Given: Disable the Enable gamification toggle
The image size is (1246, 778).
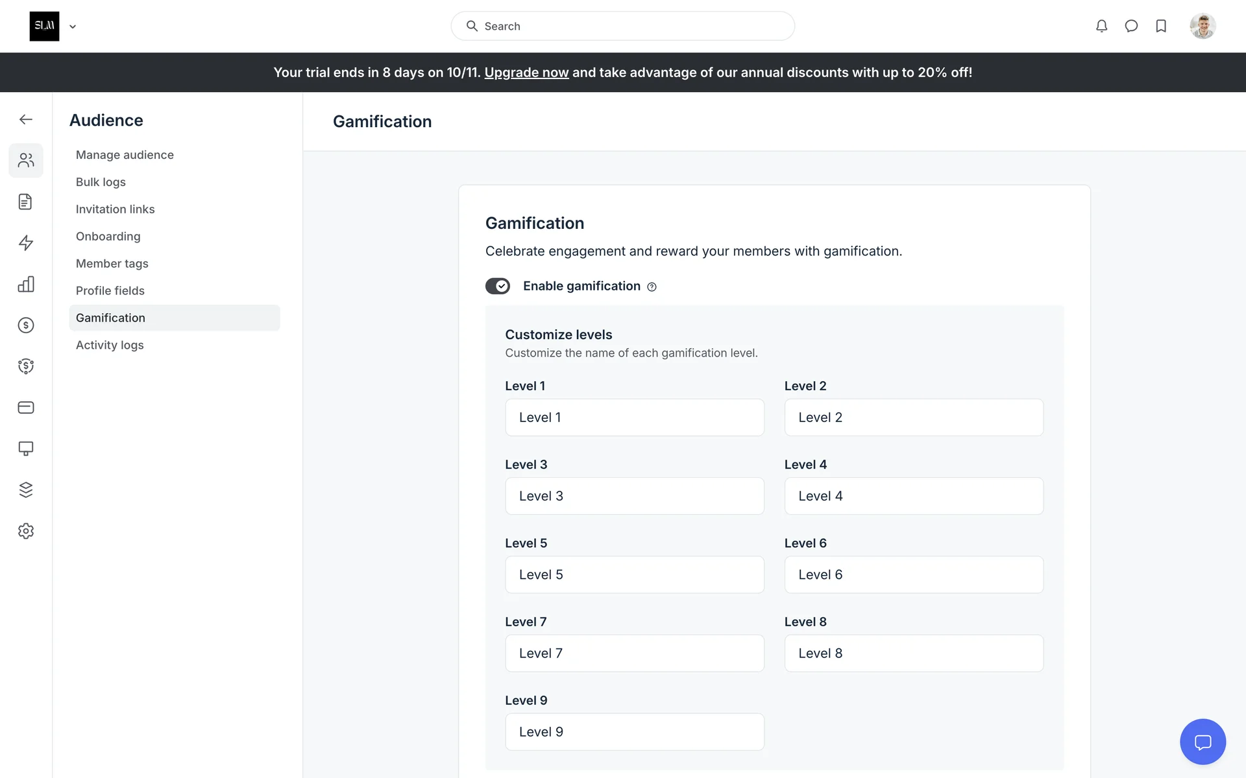Looking at the screenshot, I should click(x=498, y=286).
